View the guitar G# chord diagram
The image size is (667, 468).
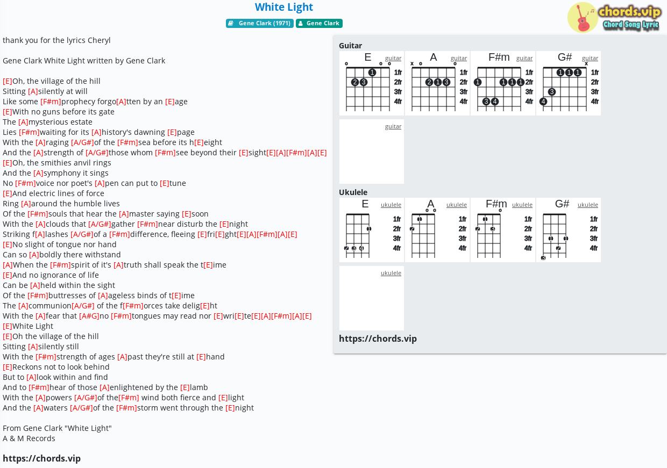(569, 83)
